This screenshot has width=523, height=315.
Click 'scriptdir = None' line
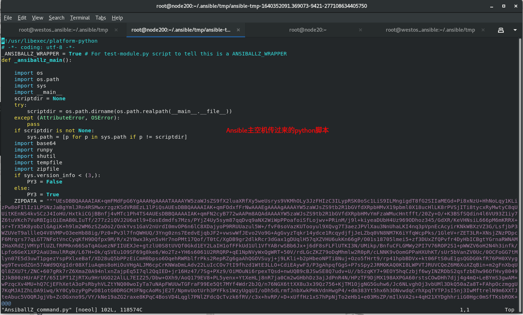click(40, 98)
